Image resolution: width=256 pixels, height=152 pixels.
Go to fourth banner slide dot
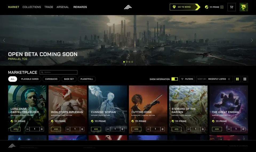[x=132, y=62]
